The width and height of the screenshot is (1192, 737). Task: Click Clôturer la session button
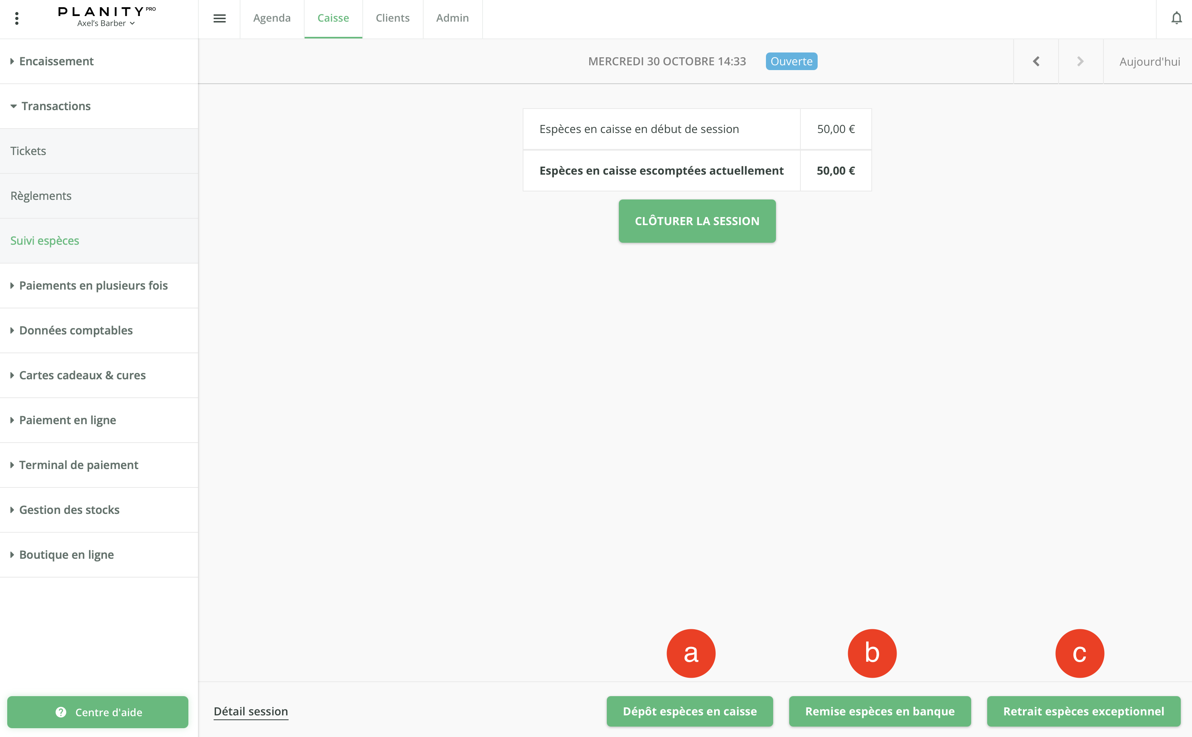[x=697, y=221]
